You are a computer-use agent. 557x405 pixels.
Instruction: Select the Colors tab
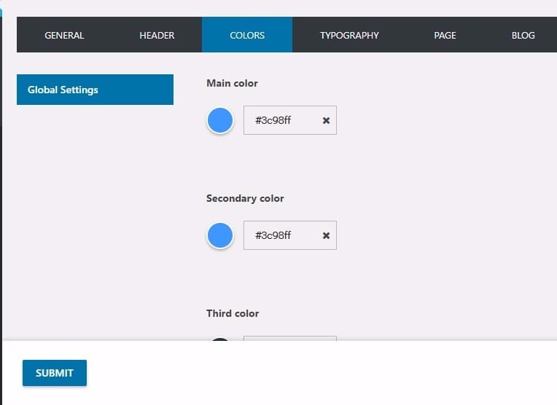click(247, 35)
